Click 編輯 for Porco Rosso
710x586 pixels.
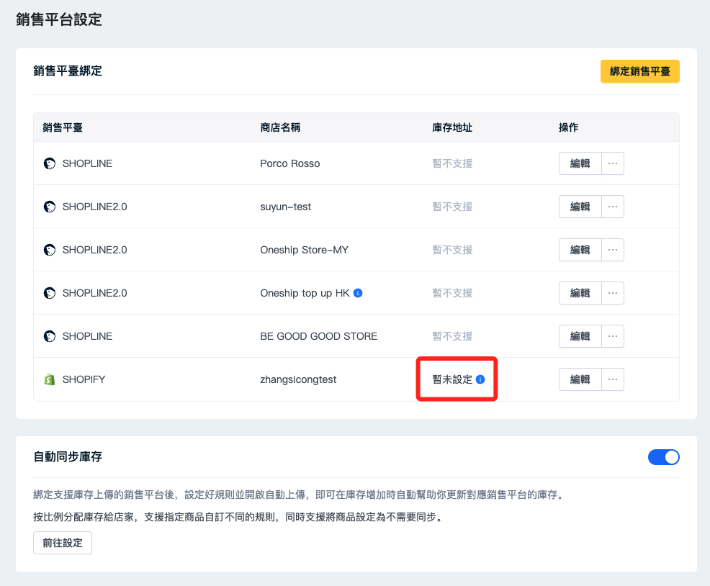tap(580, 163)
